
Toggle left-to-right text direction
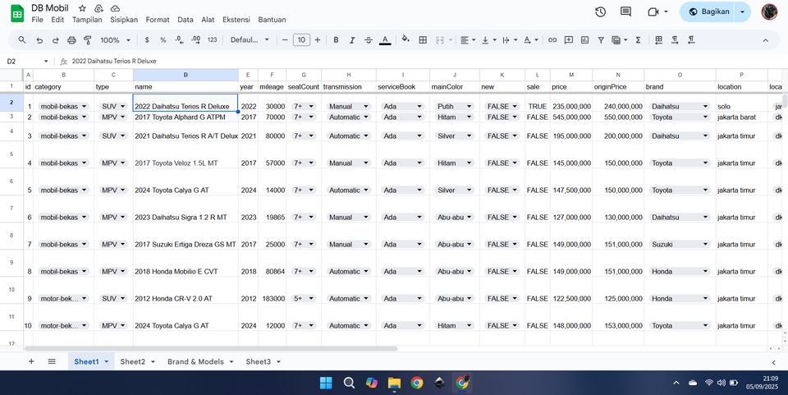pos(675,40)
